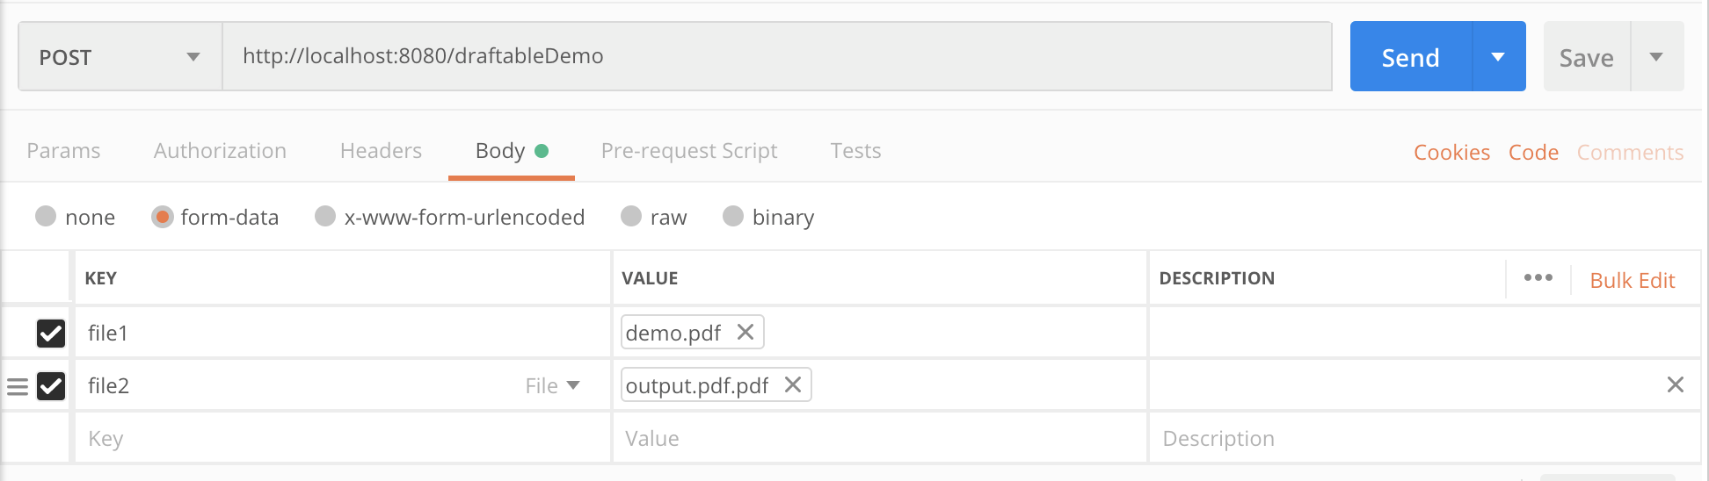Open Bulk Edit mode link
1709x481 pixels.
point(1632,280)
